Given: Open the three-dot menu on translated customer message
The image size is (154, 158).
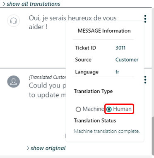Looking at the screenshot, I should [145, 80].
